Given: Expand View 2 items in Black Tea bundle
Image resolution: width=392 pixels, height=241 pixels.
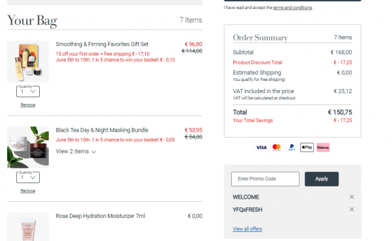Looking at the screenshot, I should (x=76, y=152).
